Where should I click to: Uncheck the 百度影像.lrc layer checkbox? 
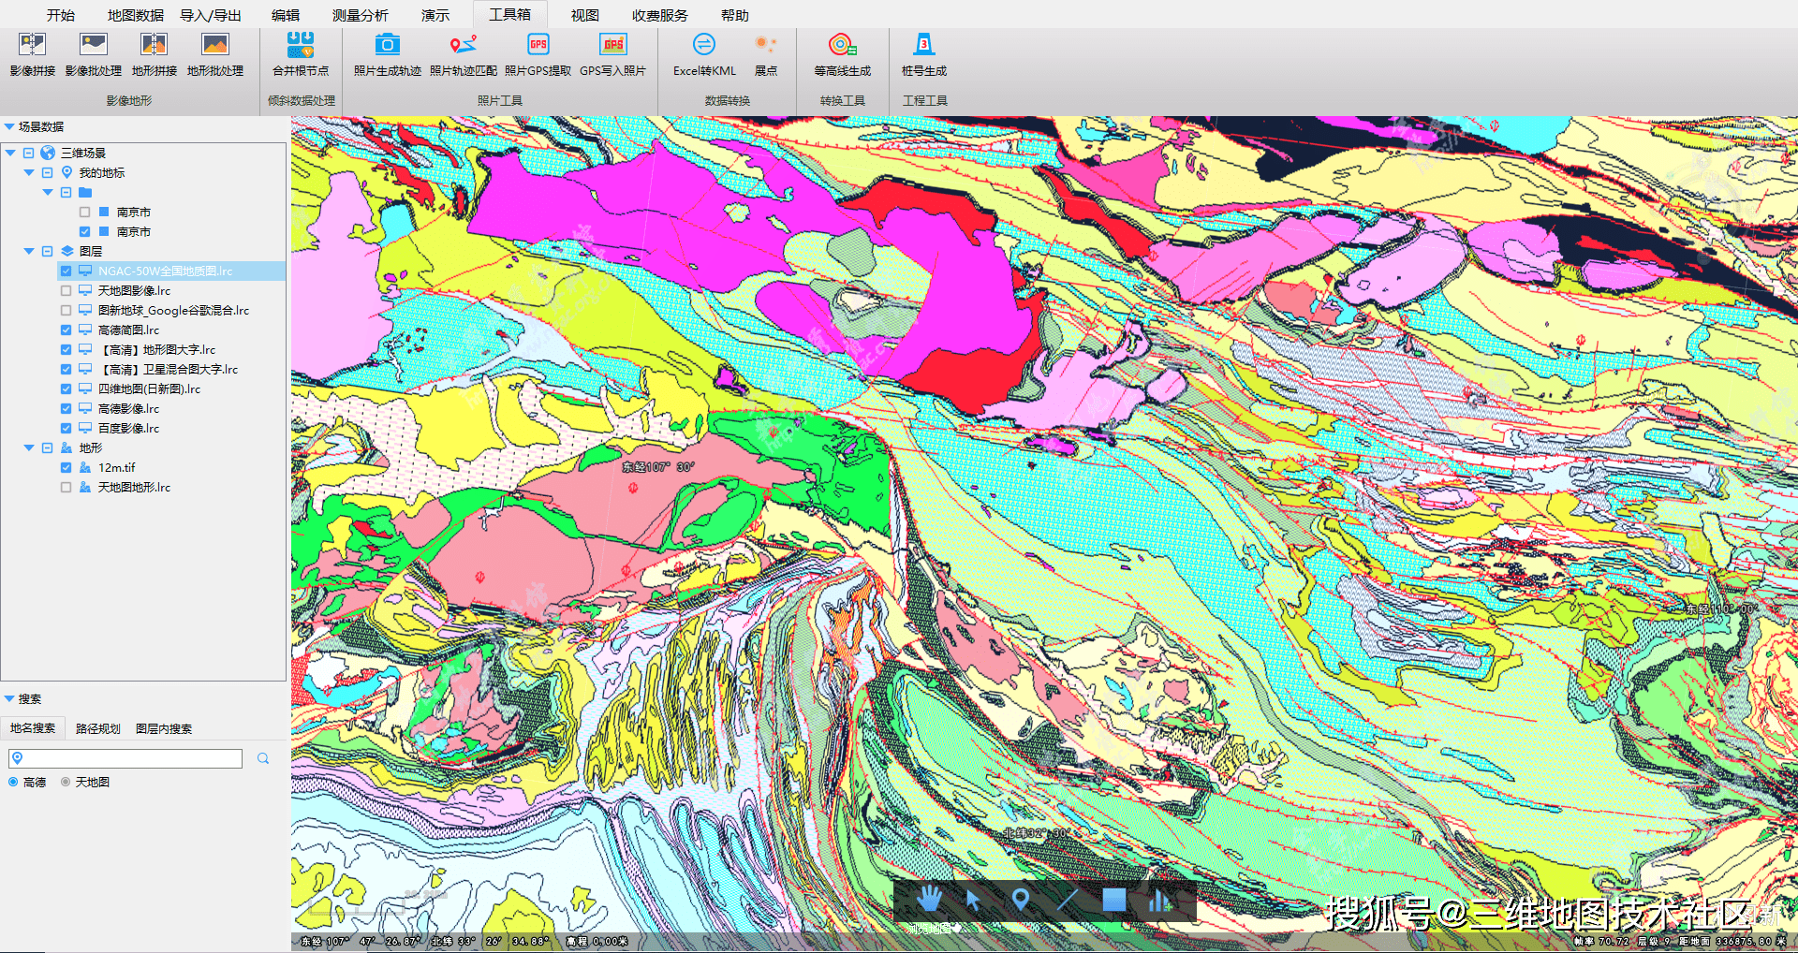66,428
